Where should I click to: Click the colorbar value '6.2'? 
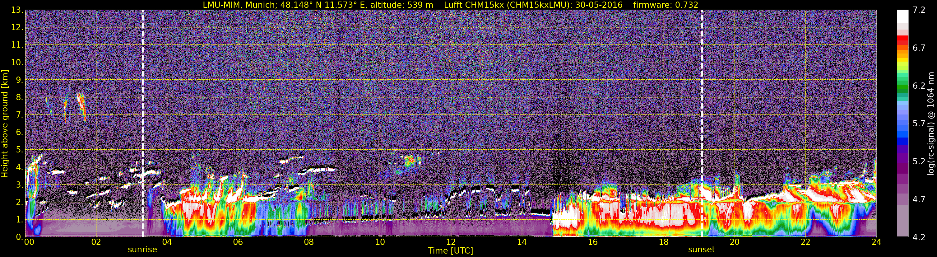click(919, 86)
